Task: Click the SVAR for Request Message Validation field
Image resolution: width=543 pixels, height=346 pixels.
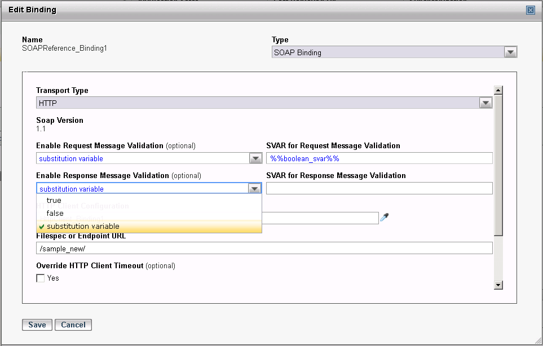Action: click(x=379, y=158)
